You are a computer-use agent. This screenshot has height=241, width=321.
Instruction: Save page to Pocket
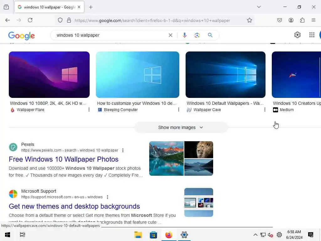(x=279, y=20)
